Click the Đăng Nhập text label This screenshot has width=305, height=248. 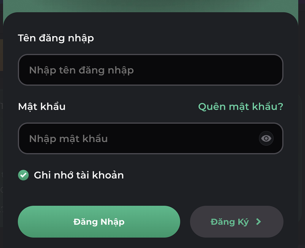99,222
